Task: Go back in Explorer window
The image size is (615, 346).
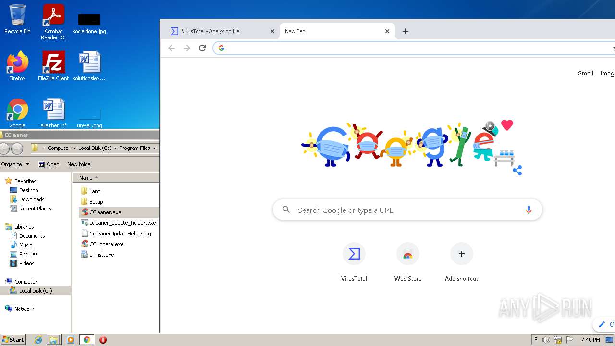Action: (5, 148)
